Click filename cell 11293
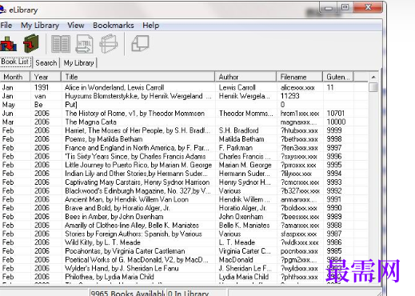This screenshot has height=296, width=415. [x=289, y=96]
